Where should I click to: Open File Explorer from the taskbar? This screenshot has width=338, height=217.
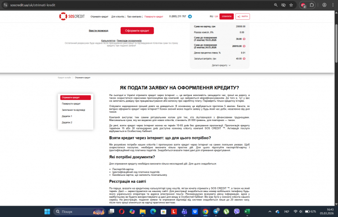click(143, 212)
